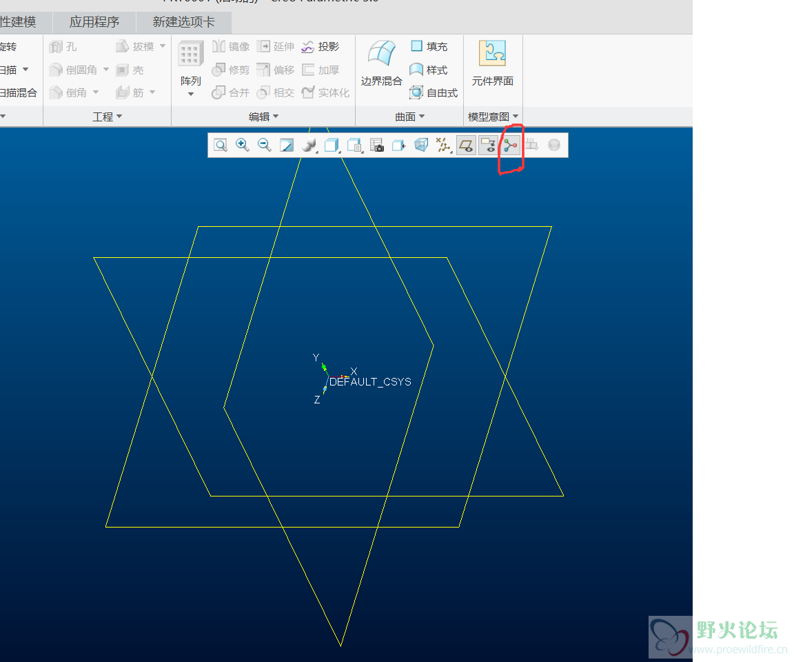This screenshot has width=794, height=662.
Task: Expand the Pattern (阵列) dropdown arrow
Action: point(191,94)
